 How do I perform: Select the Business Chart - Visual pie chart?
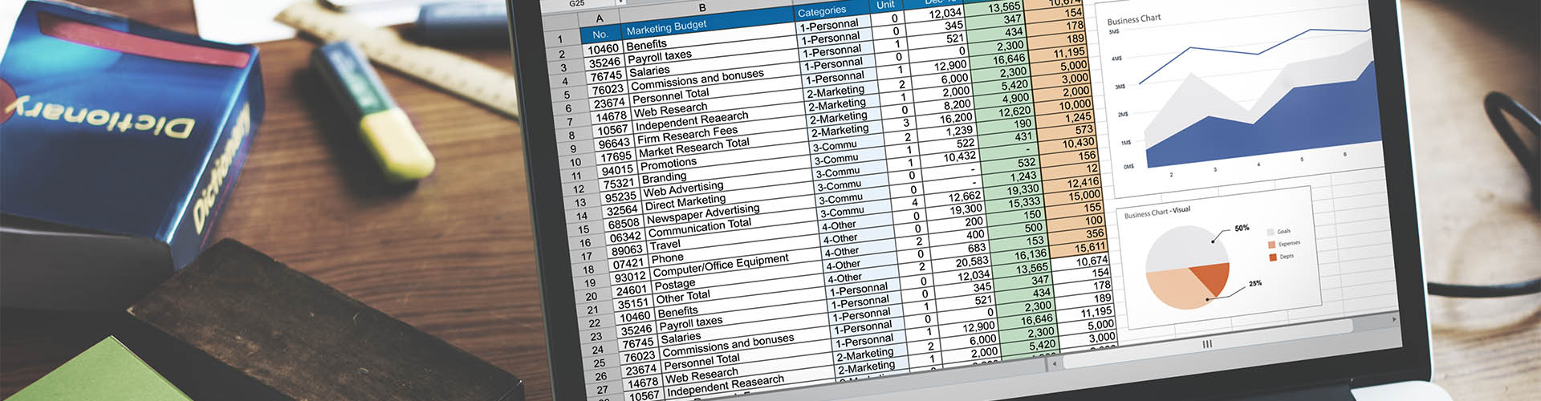point(1188,266)
